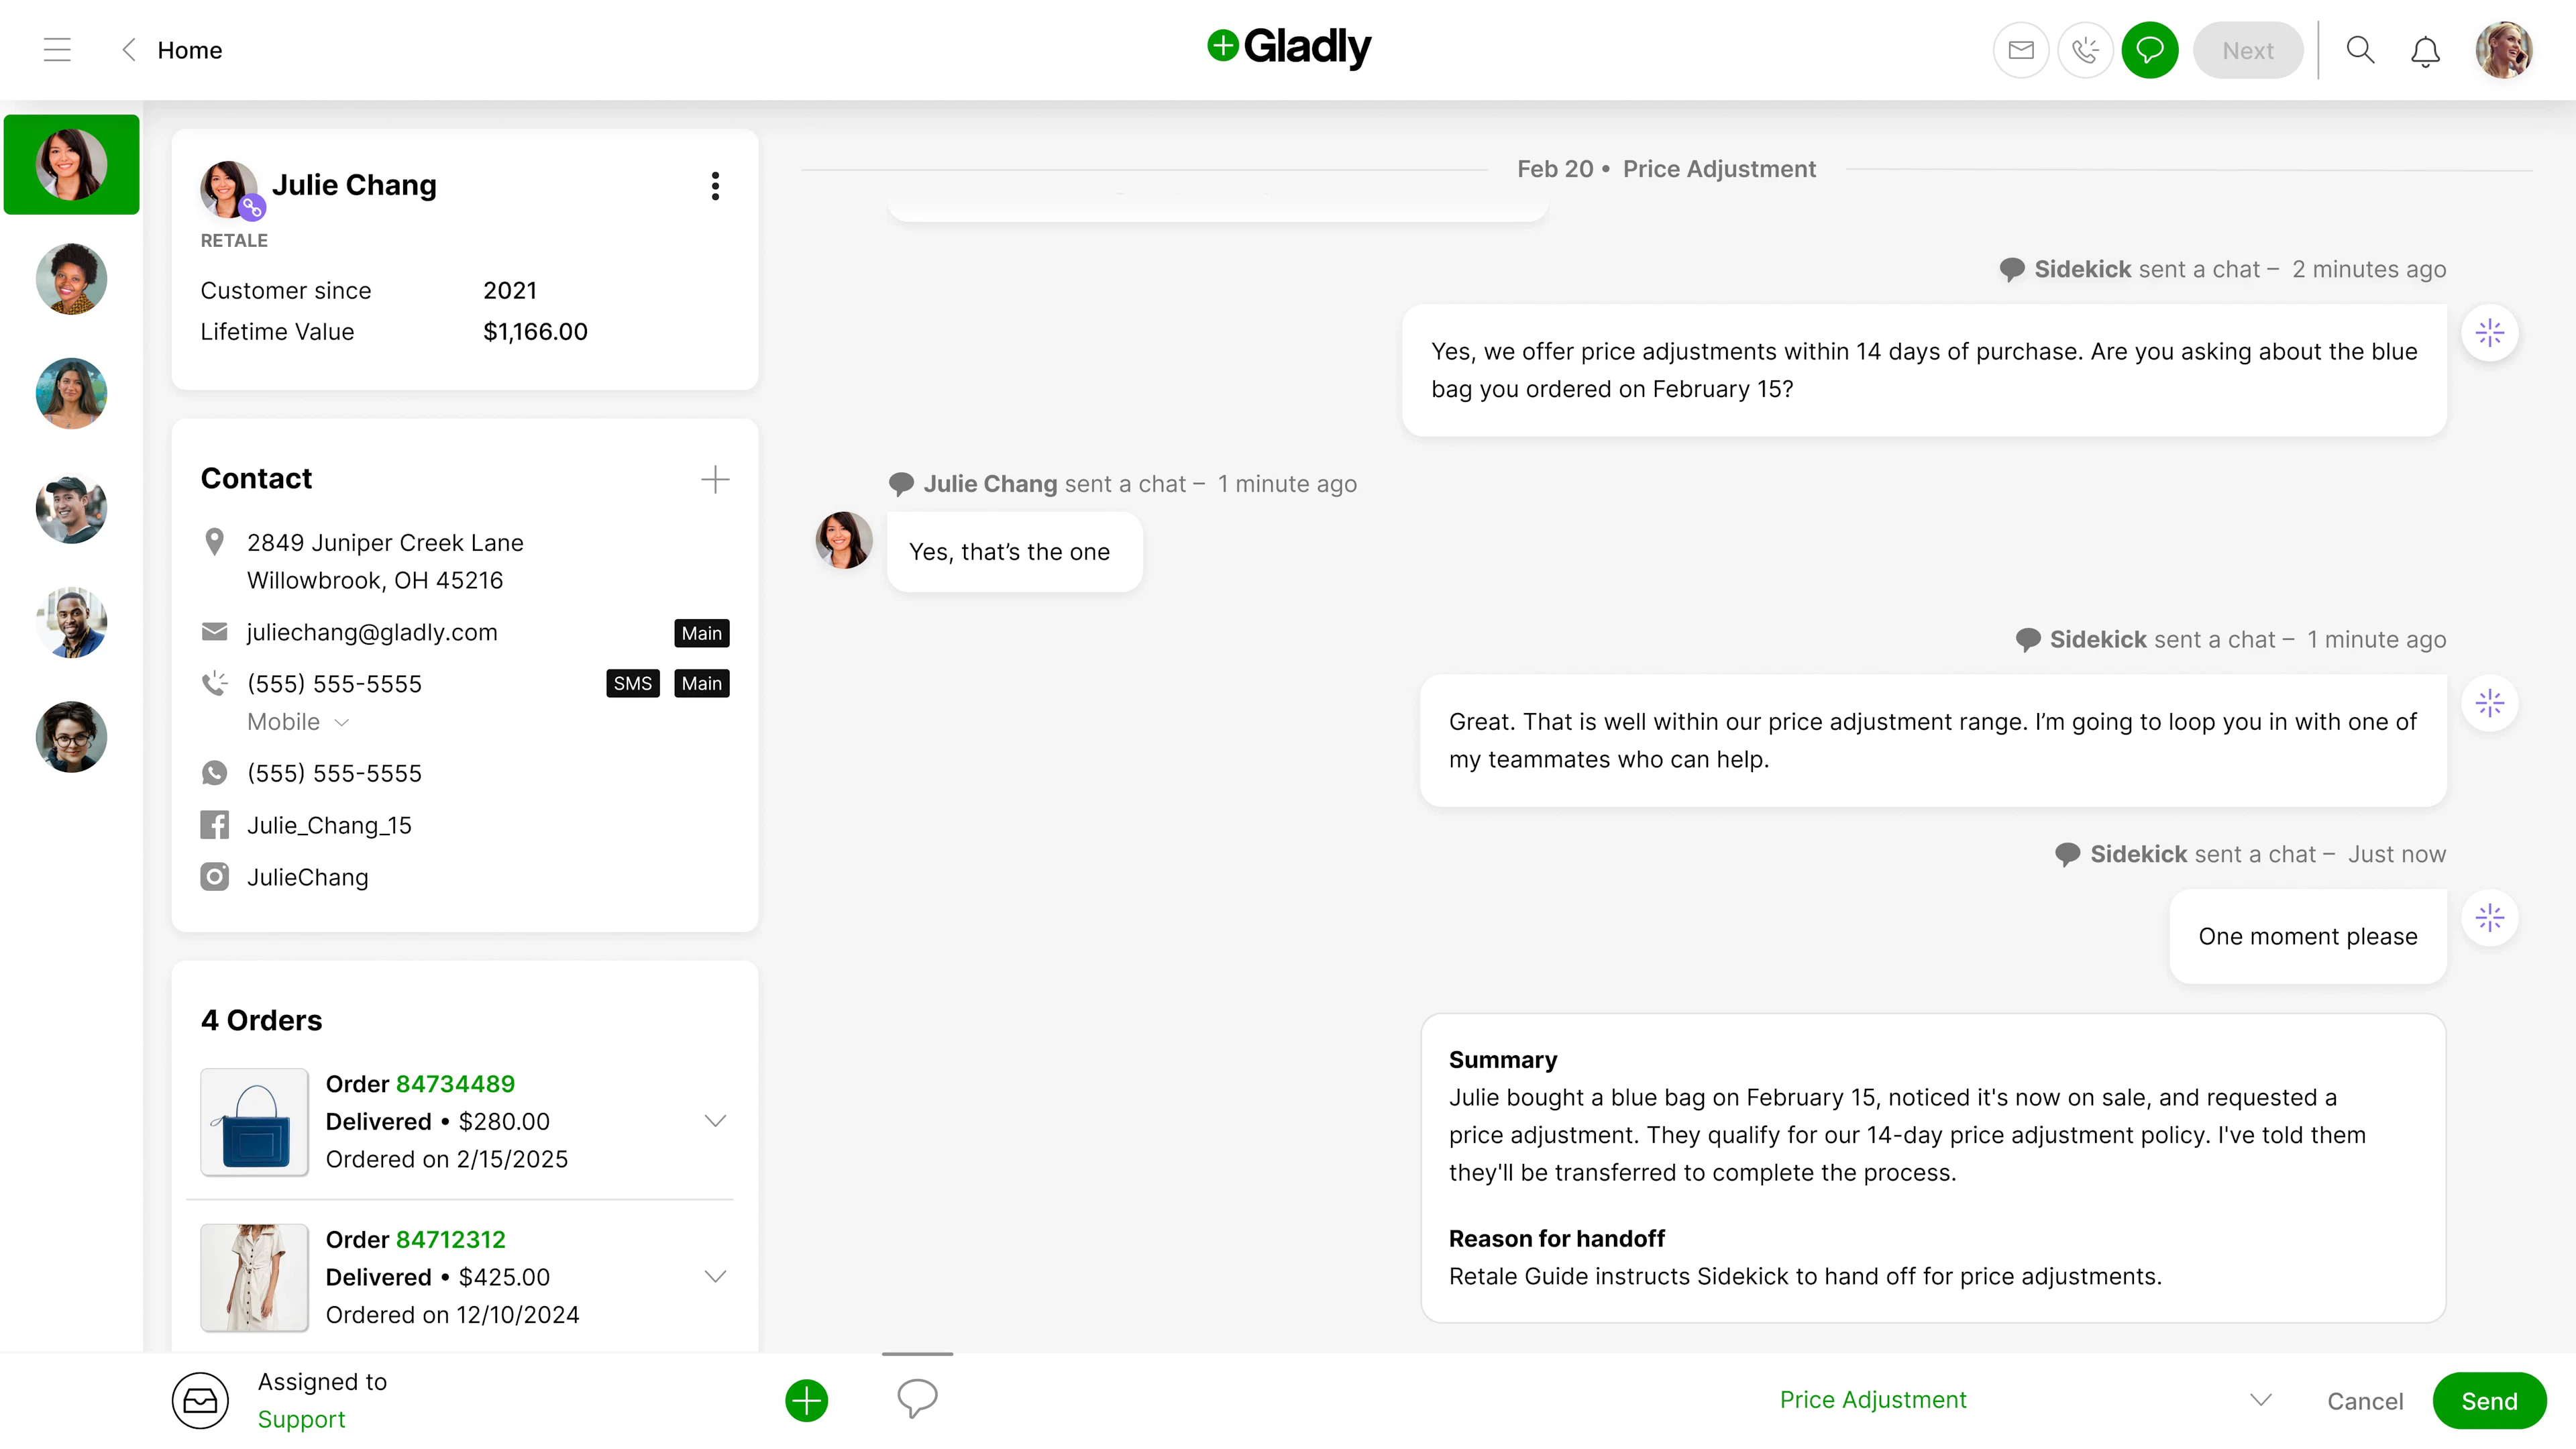This screenshot has height=1449, width=2576.
Task: Select the second customer avatar in sidebar
Action: coord(70,279)
